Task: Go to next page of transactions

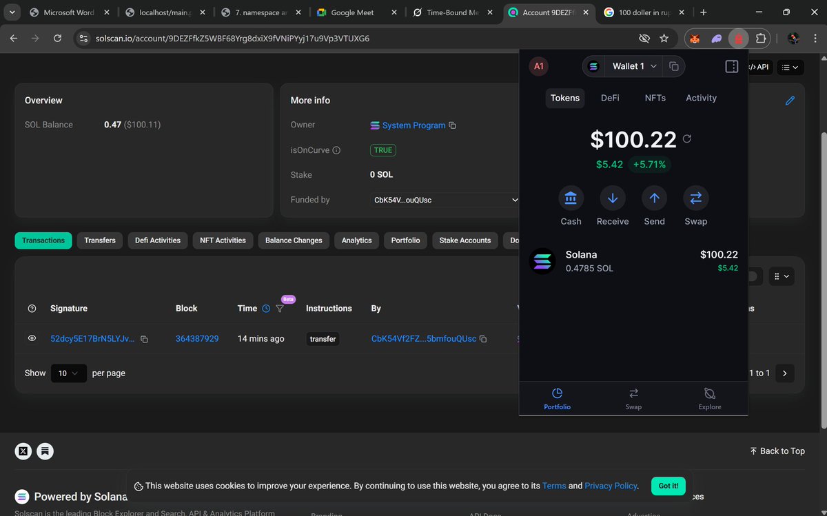Action: pyautogui.click(x=784, y=373)
